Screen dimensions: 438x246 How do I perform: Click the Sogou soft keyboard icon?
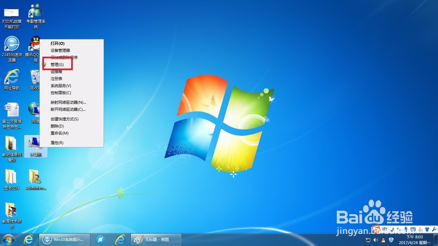click(x=413, y=229)
